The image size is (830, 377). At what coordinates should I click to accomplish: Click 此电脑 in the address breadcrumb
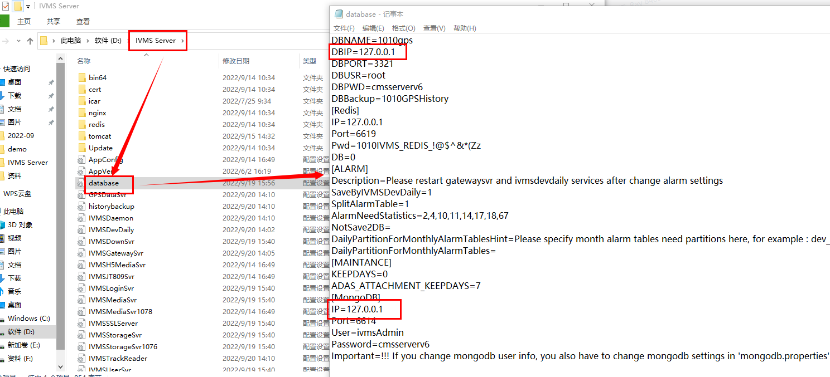point(71,41)
